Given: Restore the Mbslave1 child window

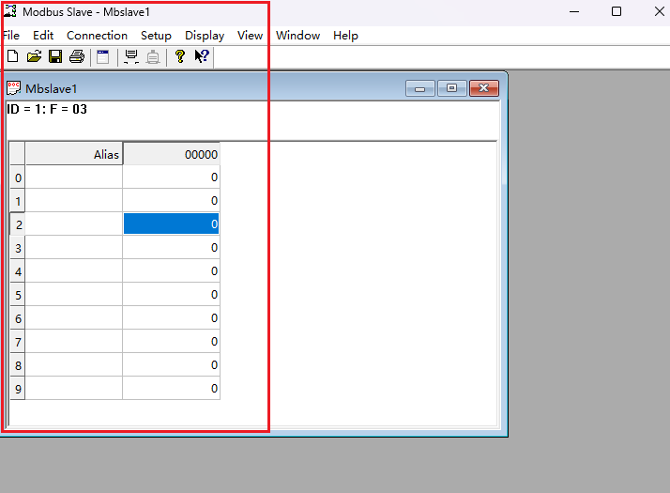Looking at the screenshot, I should 451,88.
